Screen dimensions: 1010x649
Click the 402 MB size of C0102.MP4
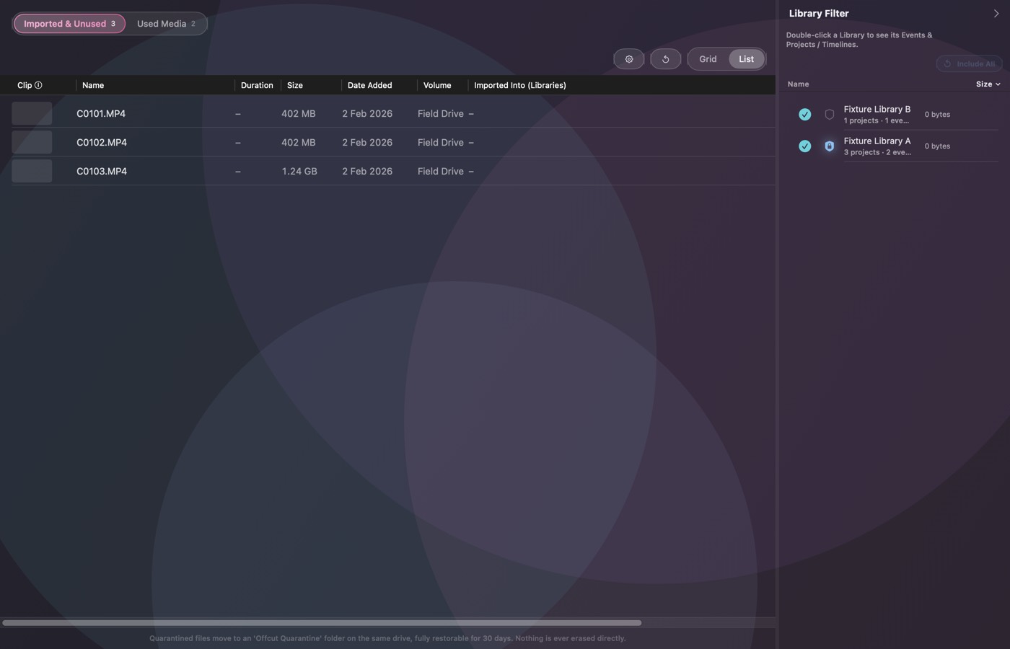299,143
